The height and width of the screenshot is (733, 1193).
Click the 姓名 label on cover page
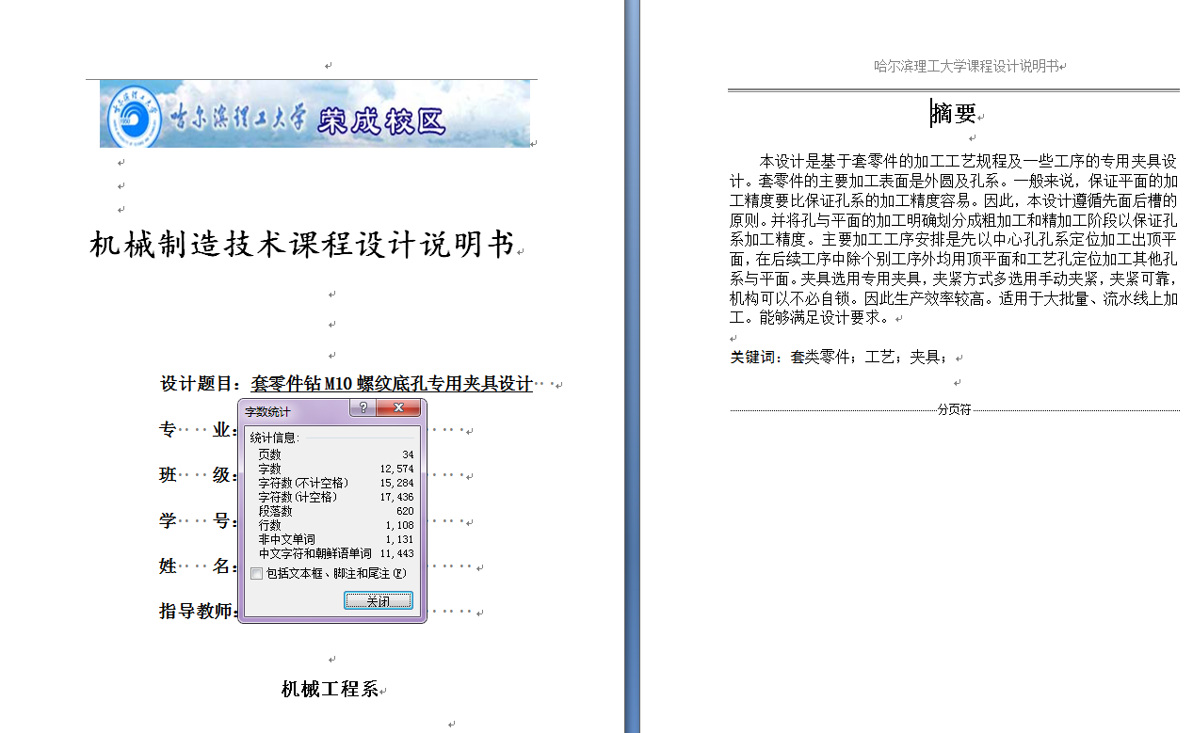tap(199, 566)
